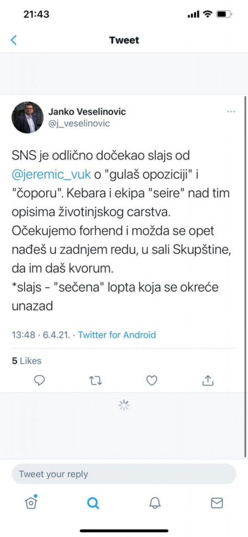248x537 pixels.
Task: Tap the back arrow icon
Action: pyautogui.click(x=14, y=40)
